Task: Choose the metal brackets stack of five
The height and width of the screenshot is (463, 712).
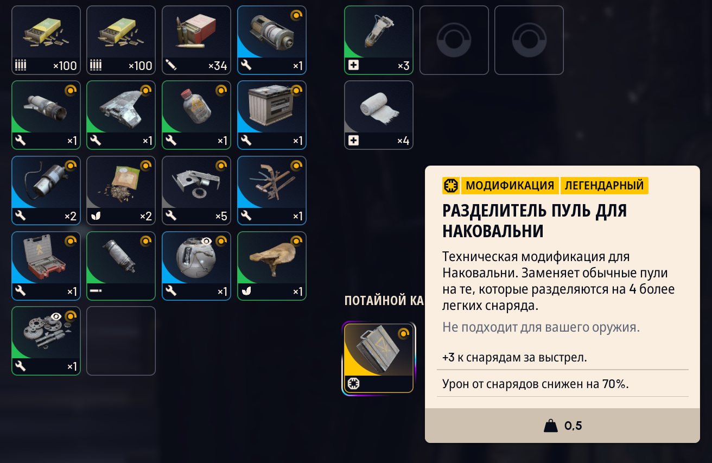Action: coord(196,191)
